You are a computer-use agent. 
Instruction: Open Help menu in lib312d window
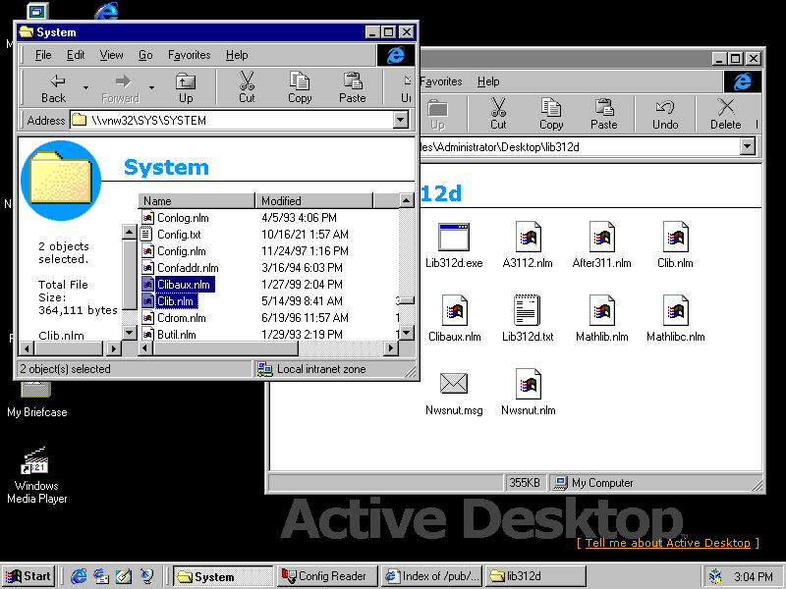[488, 81]
